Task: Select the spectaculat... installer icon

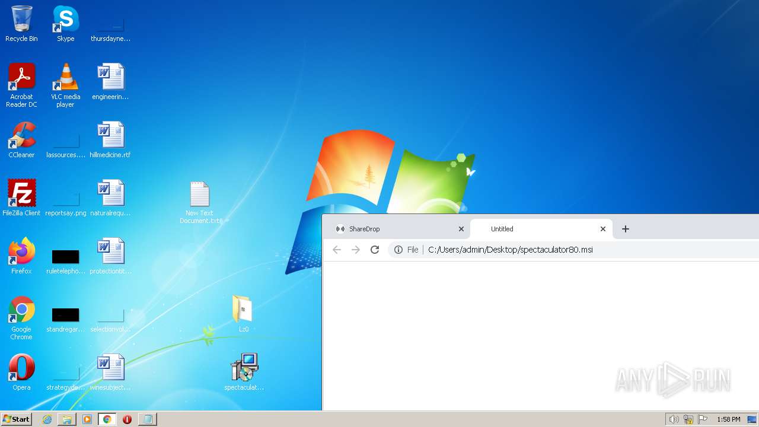Action: pyautogui.click(x=244, y=372)
